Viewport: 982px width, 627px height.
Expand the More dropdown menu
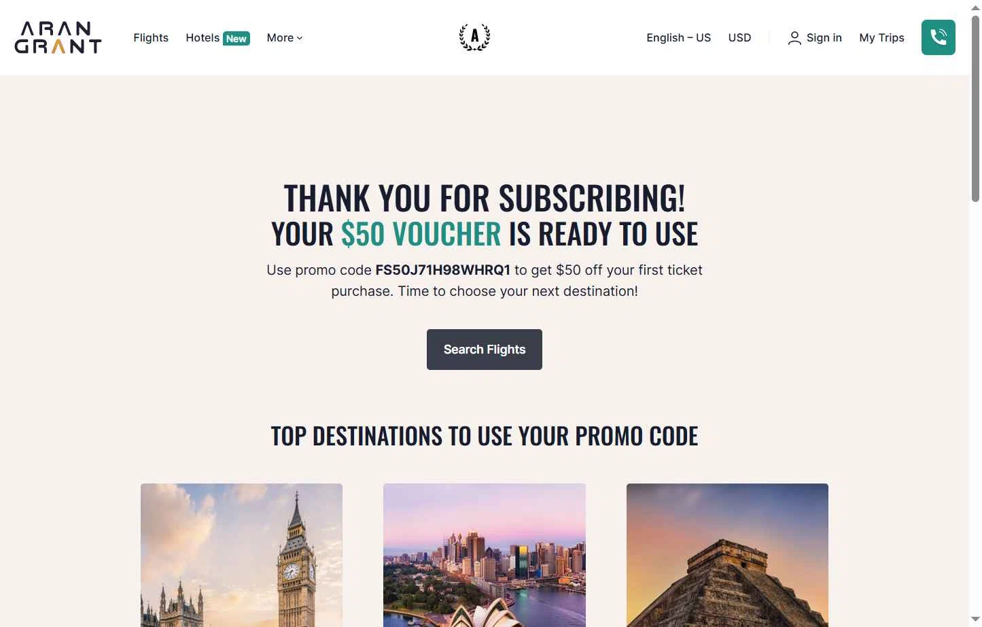[x=285, y=38]
